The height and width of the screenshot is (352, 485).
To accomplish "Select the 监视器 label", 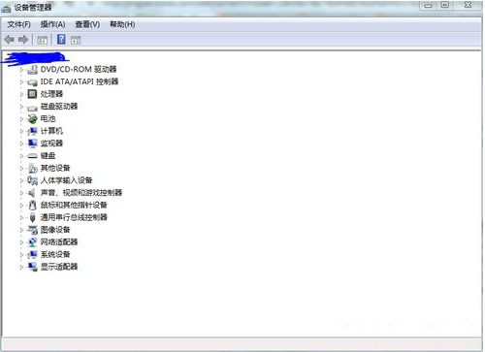I will point(51,144).
